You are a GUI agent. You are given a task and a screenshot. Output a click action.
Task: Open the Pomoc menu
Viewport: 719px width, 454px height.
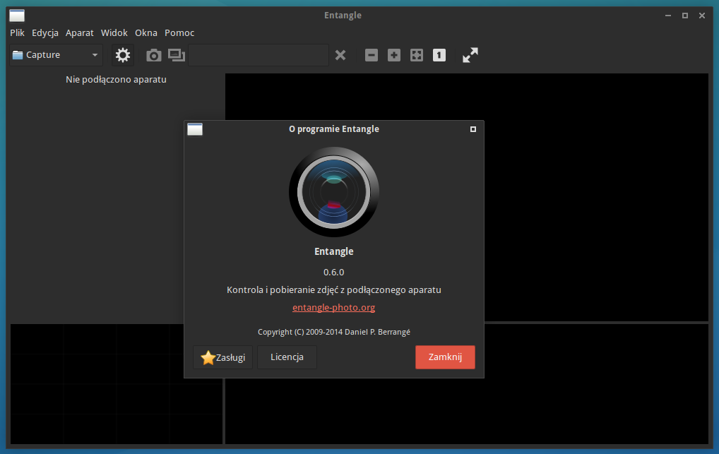[x=179, y=32]
